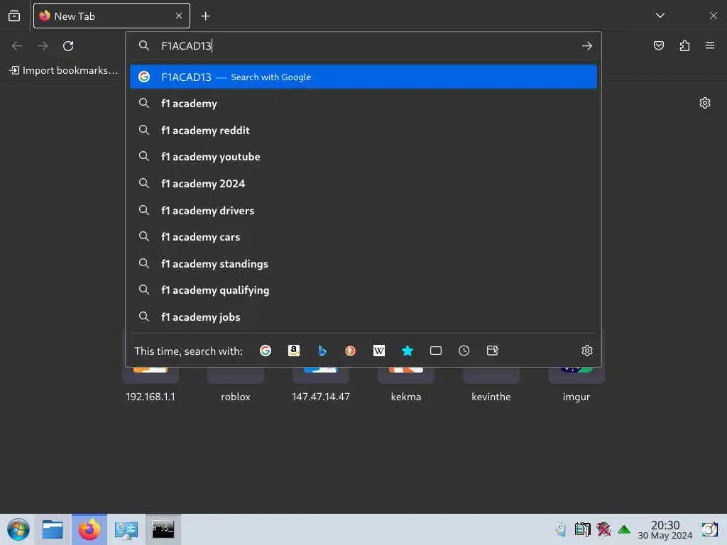Choose suggestion 'f1 academy qualifying'
The image size is (727, 545).
363,290
